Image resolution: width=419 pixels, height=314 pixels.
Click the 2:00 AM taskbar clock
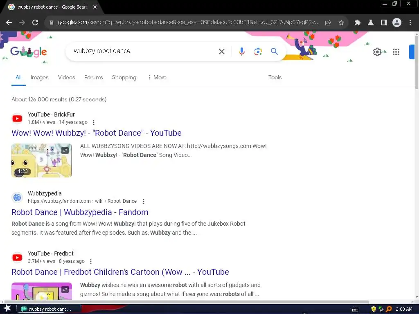pos(404,309)
